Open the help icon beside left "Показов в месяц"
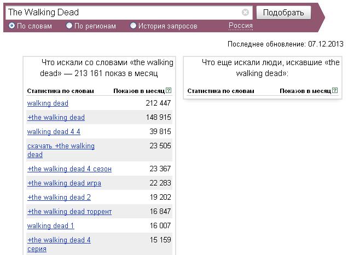348x255 pixels. (x=169, y=90)
